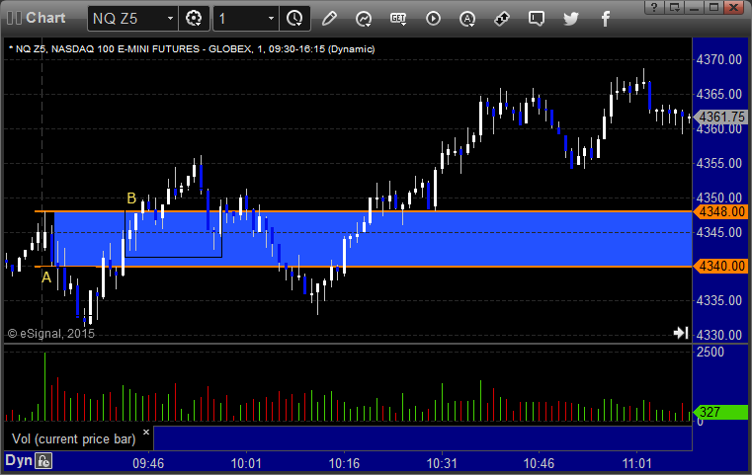
Task: Open the symbol settings gear menu
Action: coord(194,19)
